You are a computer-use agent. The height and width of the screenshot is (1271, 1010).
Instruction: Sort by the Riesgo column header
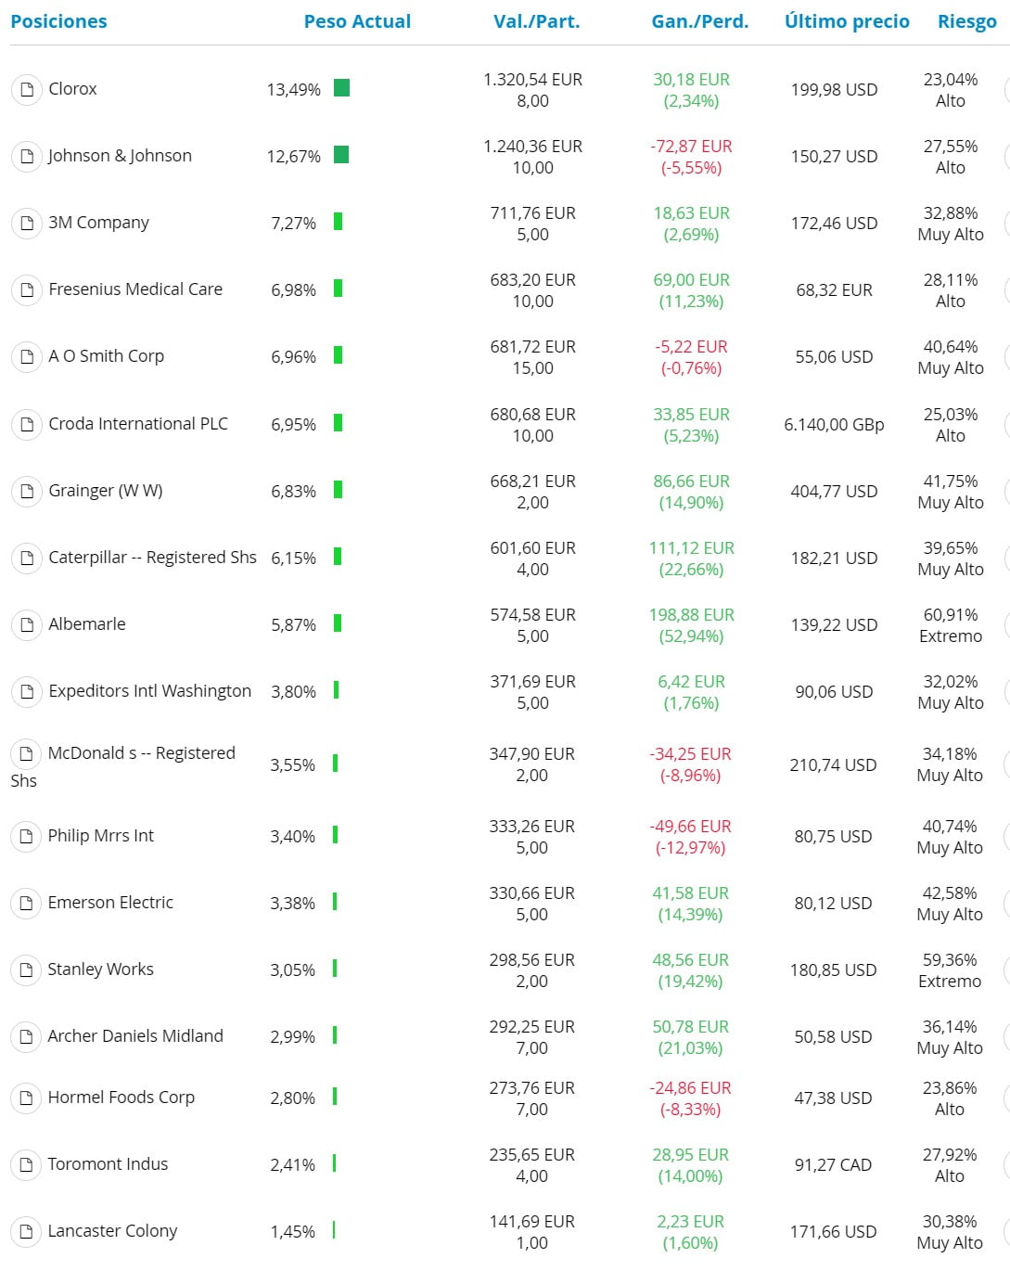[966, 21]
